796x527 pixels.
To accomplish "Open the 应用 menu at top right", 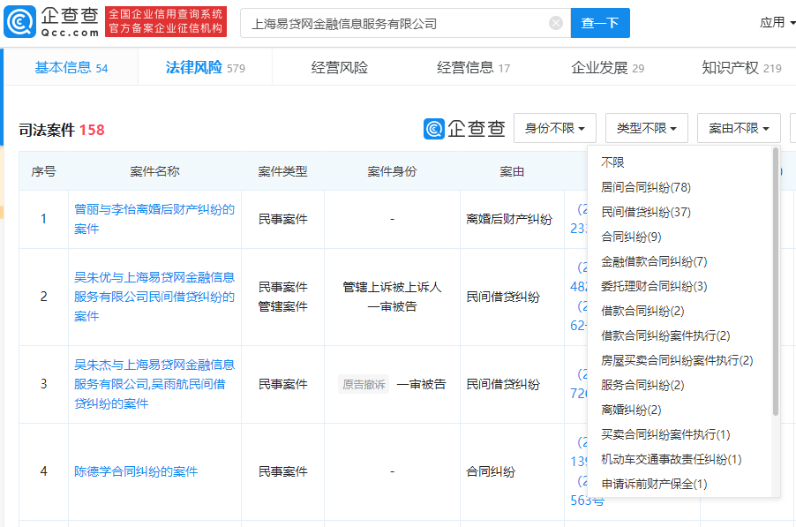I will [x=776, y=21].
